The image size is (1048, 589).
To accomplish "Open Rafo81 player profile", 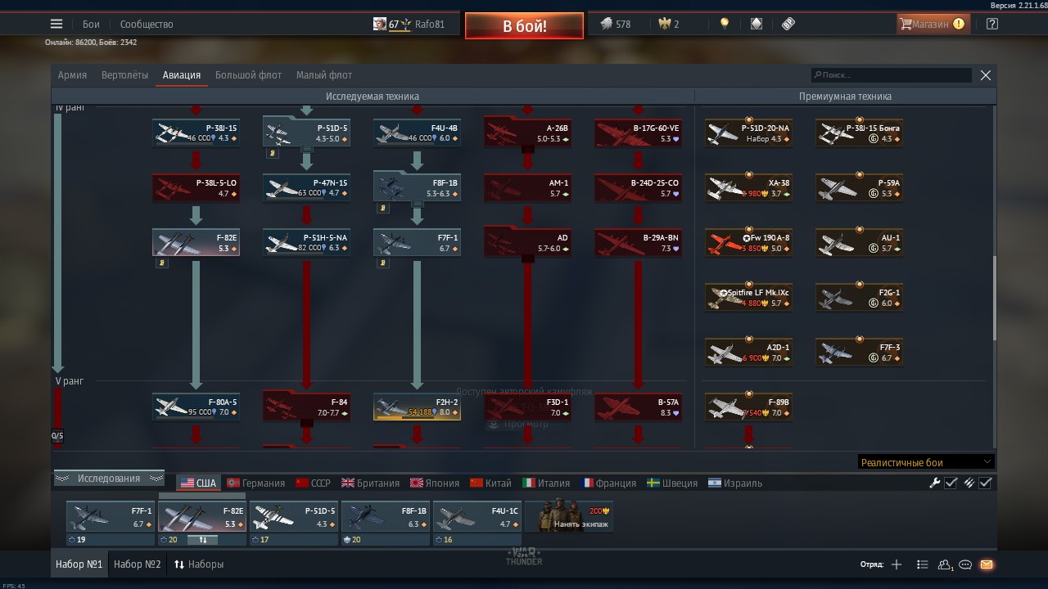I will pos(409,24).
